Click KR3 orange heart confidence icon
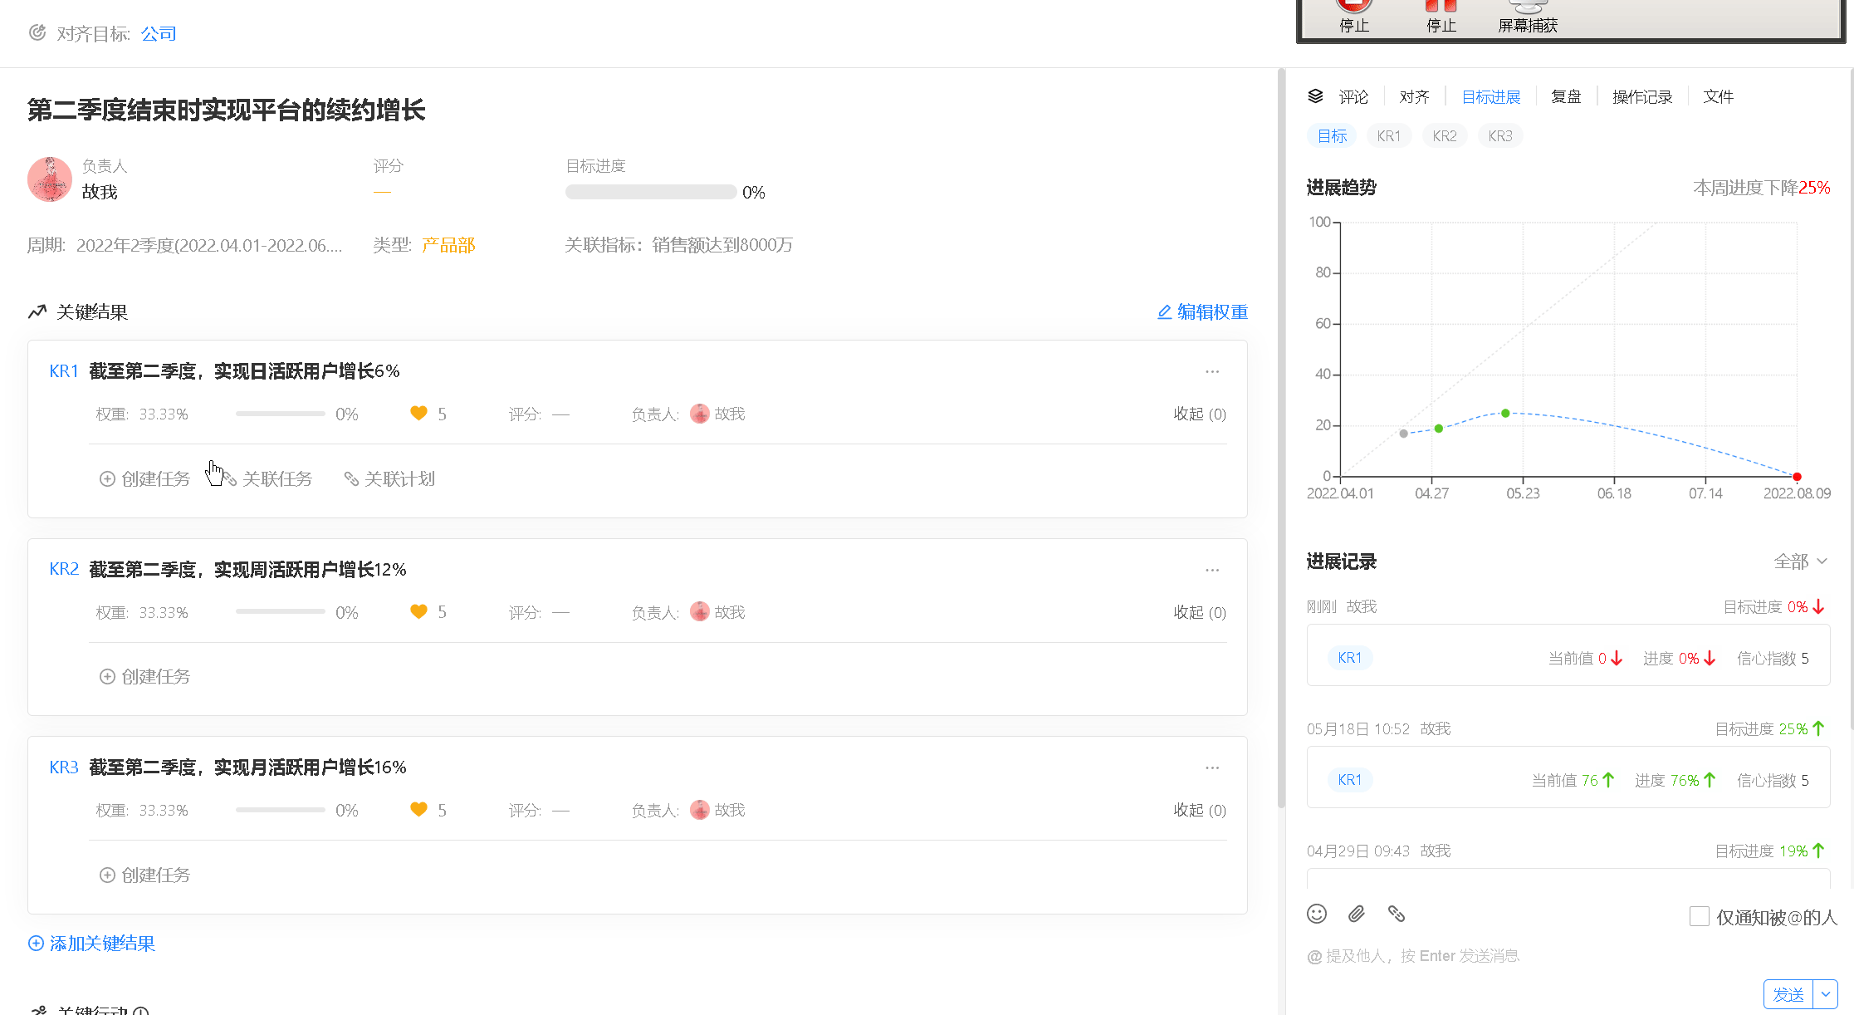The height and width of the screenshot is (1015, 1854). pyautogui.click(x=418, y=809)
